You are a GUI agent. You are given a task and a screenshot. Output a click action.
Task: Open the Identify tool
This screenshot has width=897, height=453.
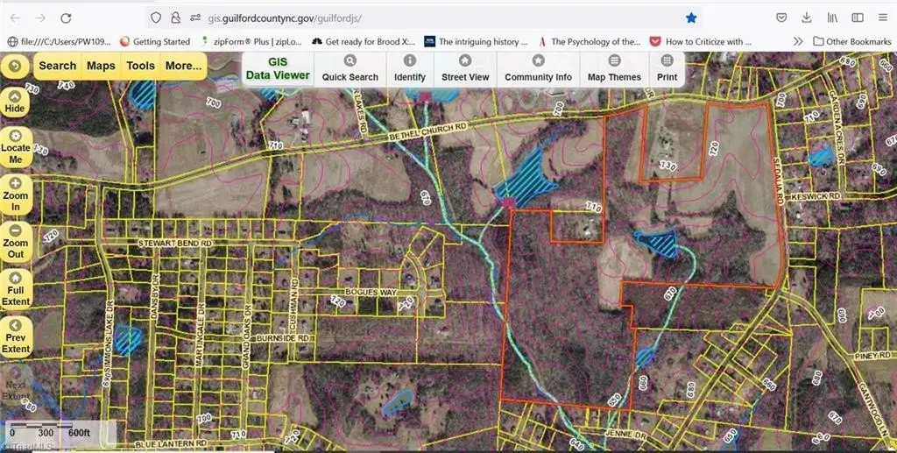[409, 68]
